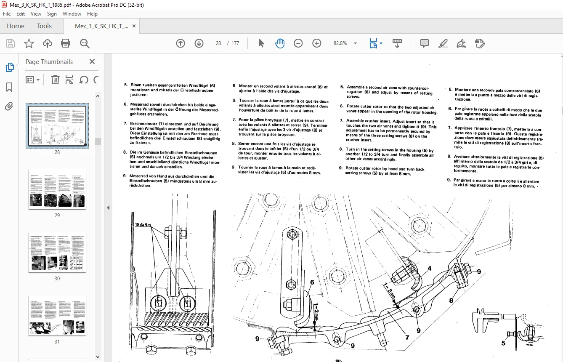Add a comment sticky note

pyautogui.click(x=425, y=43)
